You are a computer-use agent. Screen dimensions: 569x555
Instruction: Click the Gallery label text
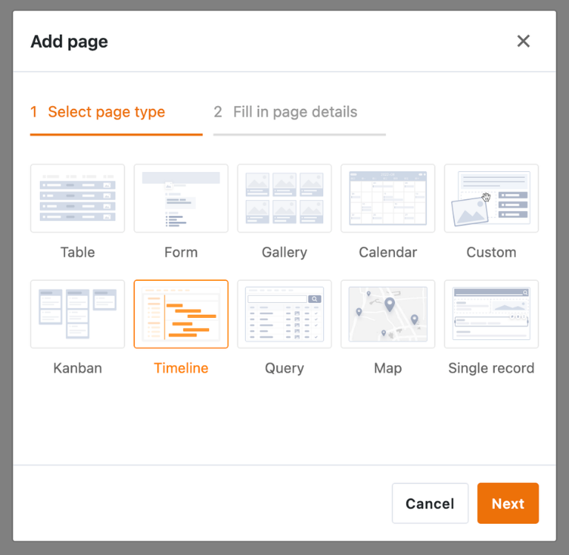click(284, 252)
